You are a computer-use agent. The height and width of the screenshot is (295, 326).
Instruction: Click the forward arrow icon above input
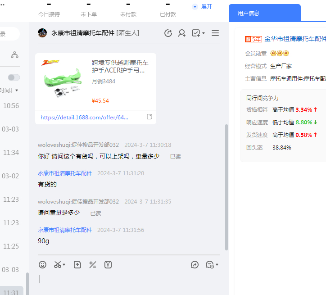click(195, 265)
